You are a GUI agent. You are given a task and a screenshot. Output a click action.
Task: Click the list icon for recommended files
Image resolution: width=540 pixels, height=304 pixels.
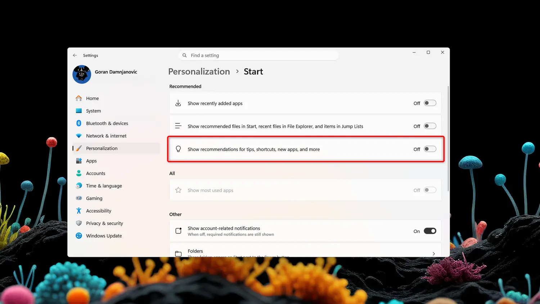(178, 126)
